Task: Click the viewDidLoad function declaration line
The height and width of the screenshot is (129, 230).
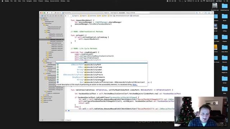Action: (x=85, y=52)
